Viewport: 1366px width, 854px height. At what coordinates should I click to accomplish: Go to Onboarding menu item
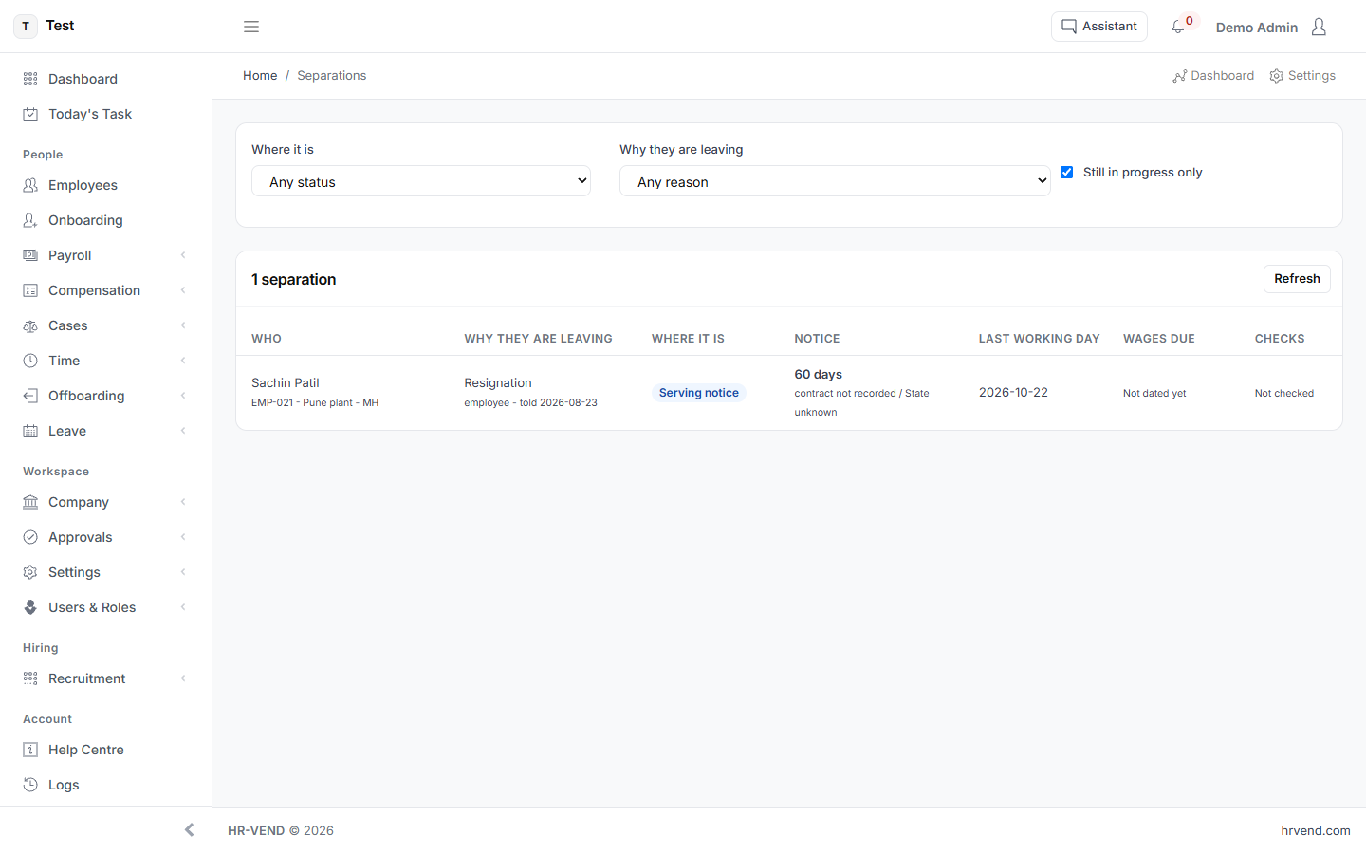pyautogui.click(x=105, y=220)
